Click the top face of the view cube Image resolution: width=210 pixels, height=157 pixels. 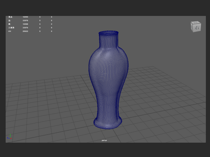196,23
